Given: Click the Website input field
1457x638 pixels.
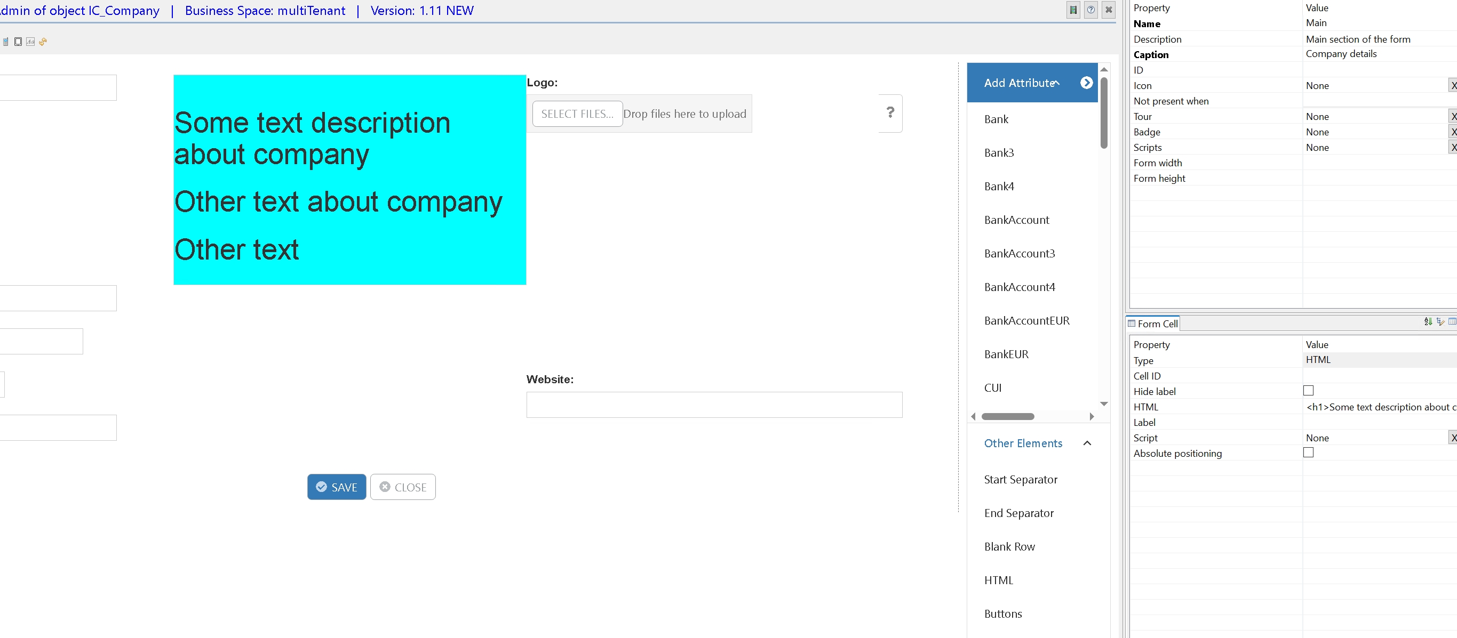Looking at the screenshot, I should pyautogui.click(x=714, y=405).
